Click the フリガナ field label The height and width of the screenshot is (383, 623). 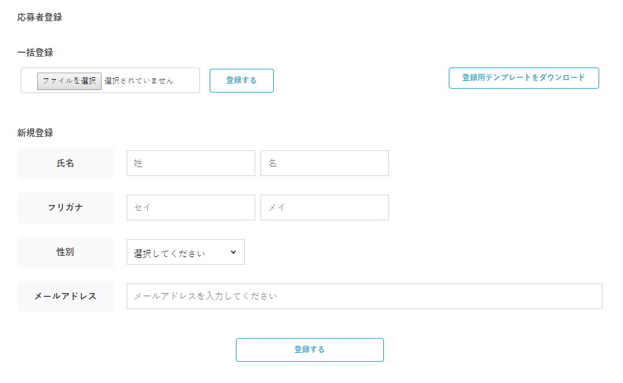(66, 208)
